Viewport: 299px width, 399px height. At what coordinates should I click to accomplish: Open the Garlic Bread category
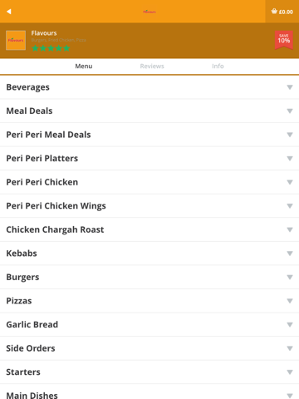point(149,324)
